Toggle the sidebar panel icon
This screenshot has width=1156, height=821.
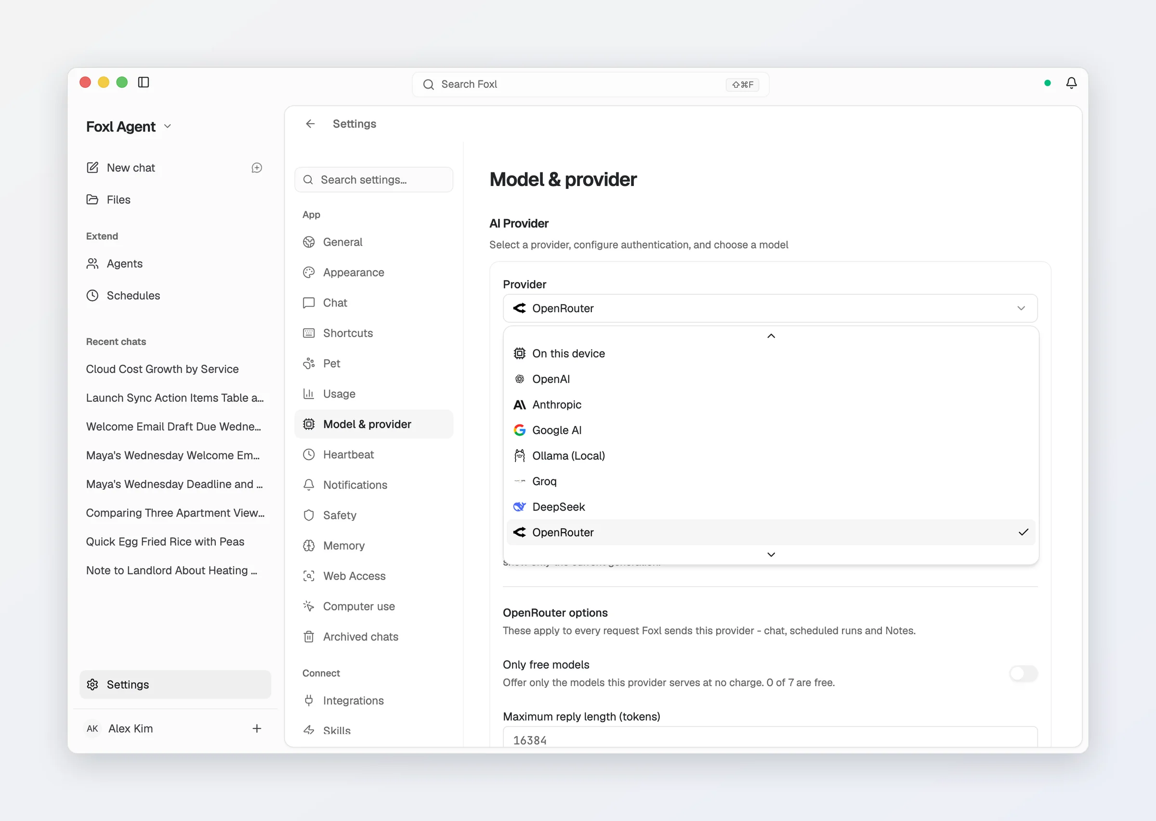[144, 82]
